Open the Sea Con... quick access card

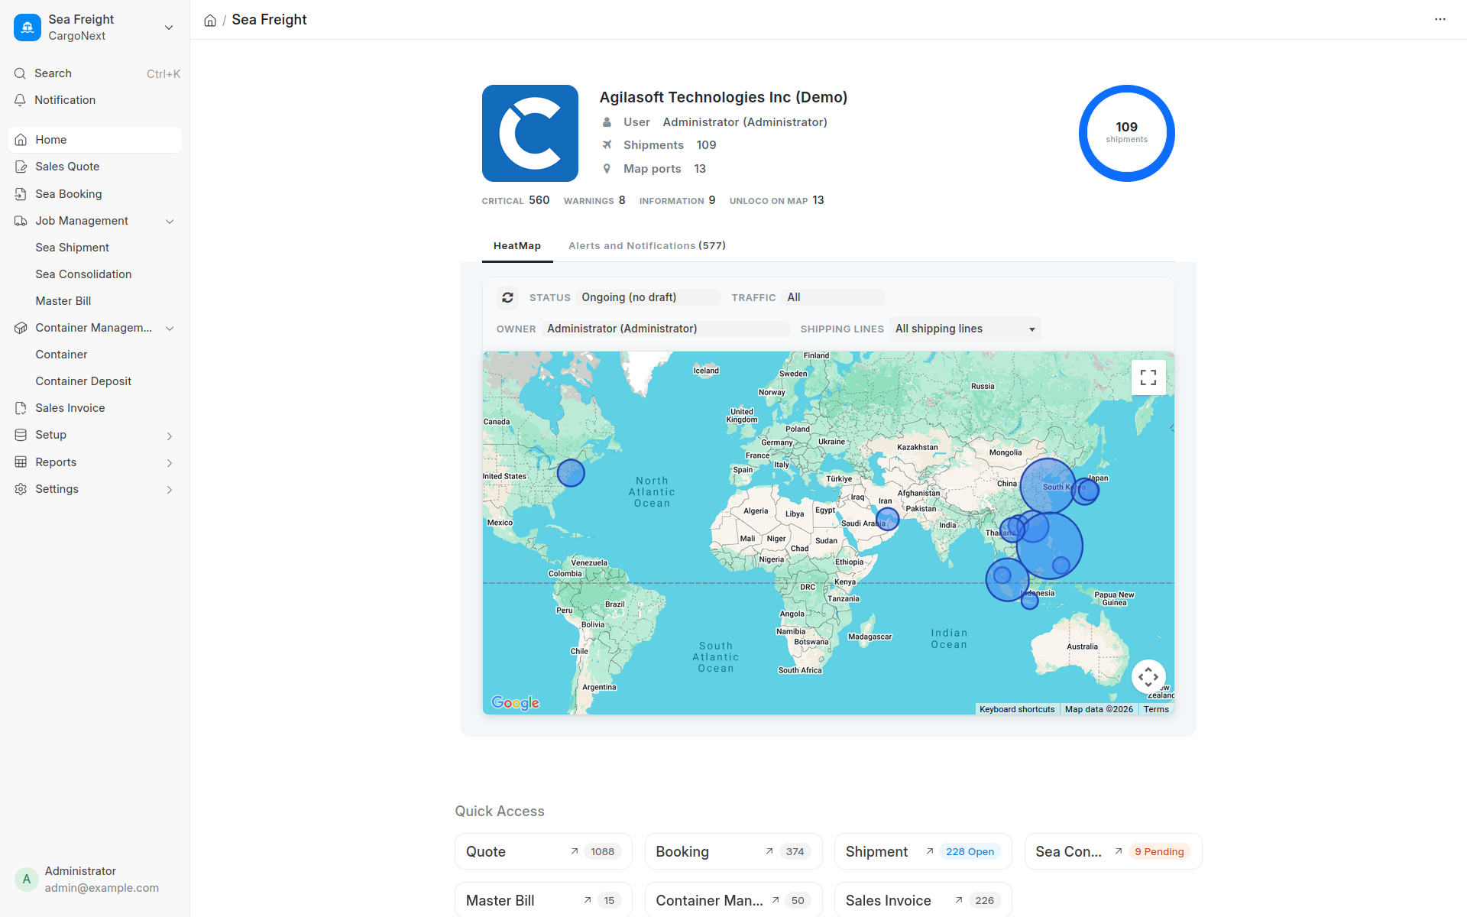pyautogui.click(x=1113, y=851)
